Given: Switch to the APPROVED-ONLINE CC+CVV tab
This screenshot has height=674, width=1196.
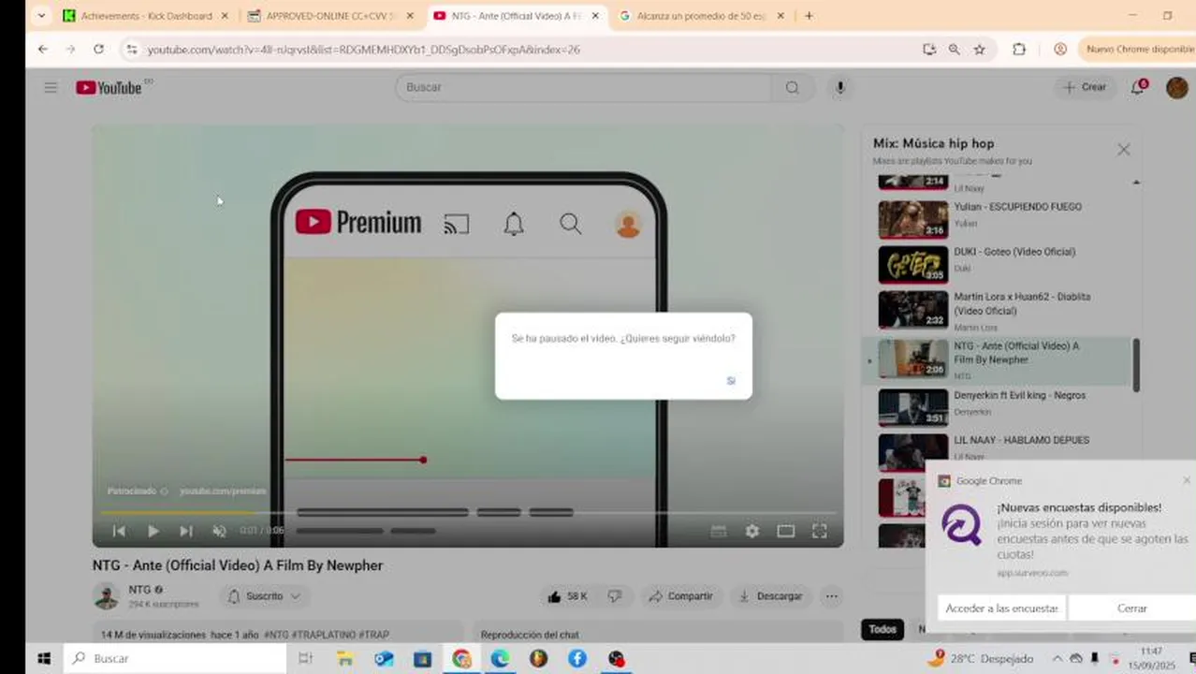Looking at the screenshot, I should (330, 16).
